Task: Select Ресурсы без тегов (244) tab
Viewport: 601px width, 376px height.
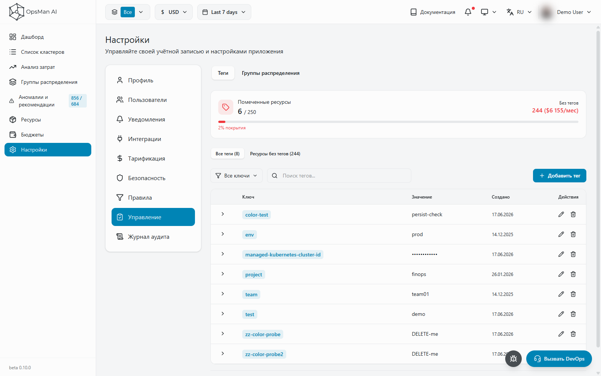Action: pos(275,153)
